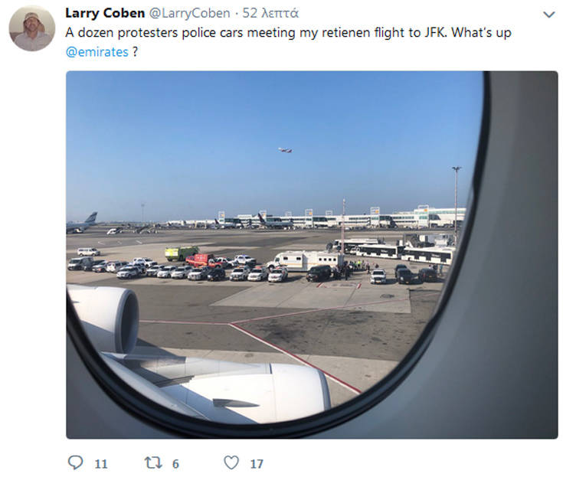
Task: Click the retweet arrows icon
Action: pos(152,462)
